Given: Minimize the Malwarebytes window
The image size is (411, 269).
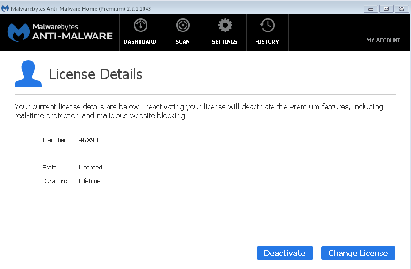Looking at the screenshot, I should 371,8.
